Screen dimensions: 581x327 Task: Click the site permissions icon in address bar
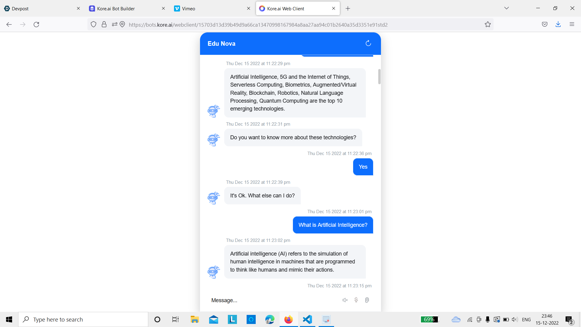tap(115, 25)
